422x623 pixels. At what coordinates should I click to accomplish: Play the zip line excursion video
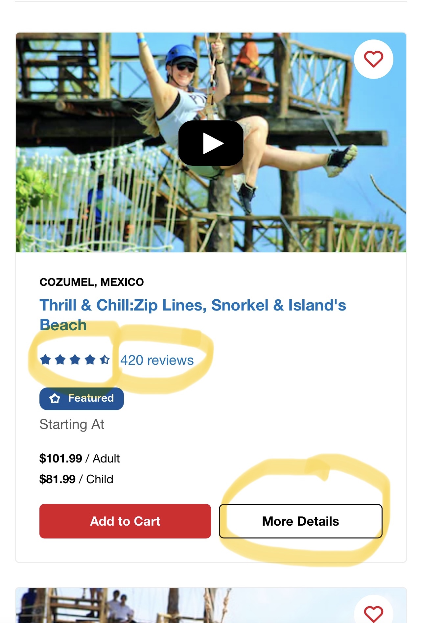click(x=211, y=143)
